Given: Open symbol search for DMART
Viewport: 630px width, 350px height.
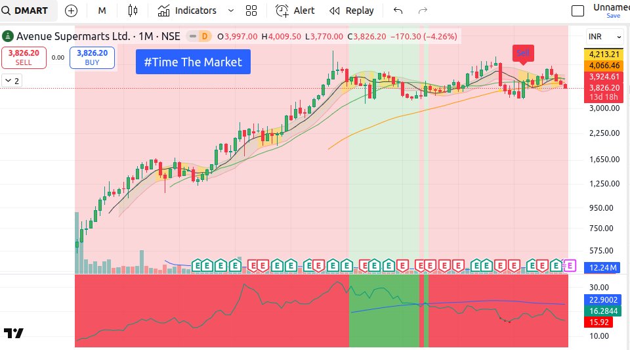Looking at the screenshot, I should [x=26, y=11].
